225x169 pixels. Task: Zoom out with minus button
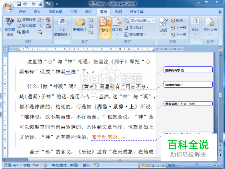(x=182, y=165)
